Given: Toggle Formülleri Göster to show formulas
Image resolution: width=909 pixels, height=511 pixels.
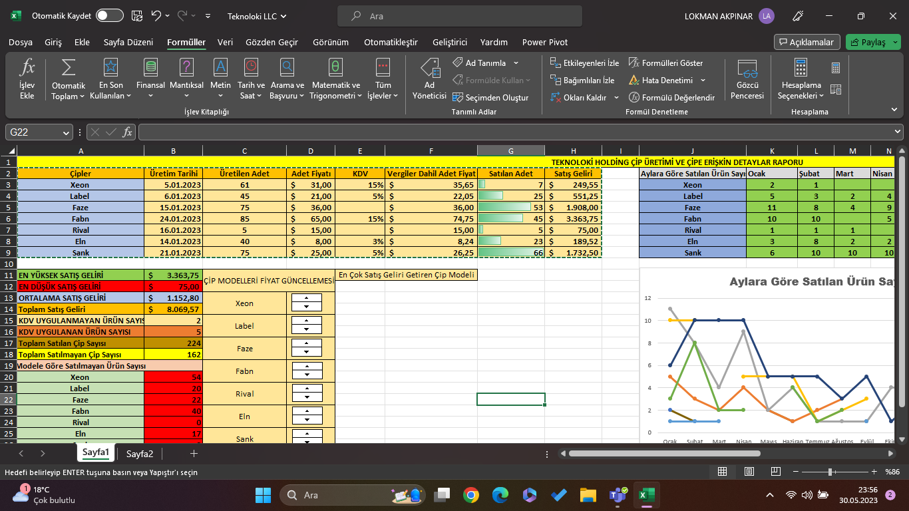Looking at the screenshot, I should 665,63.
